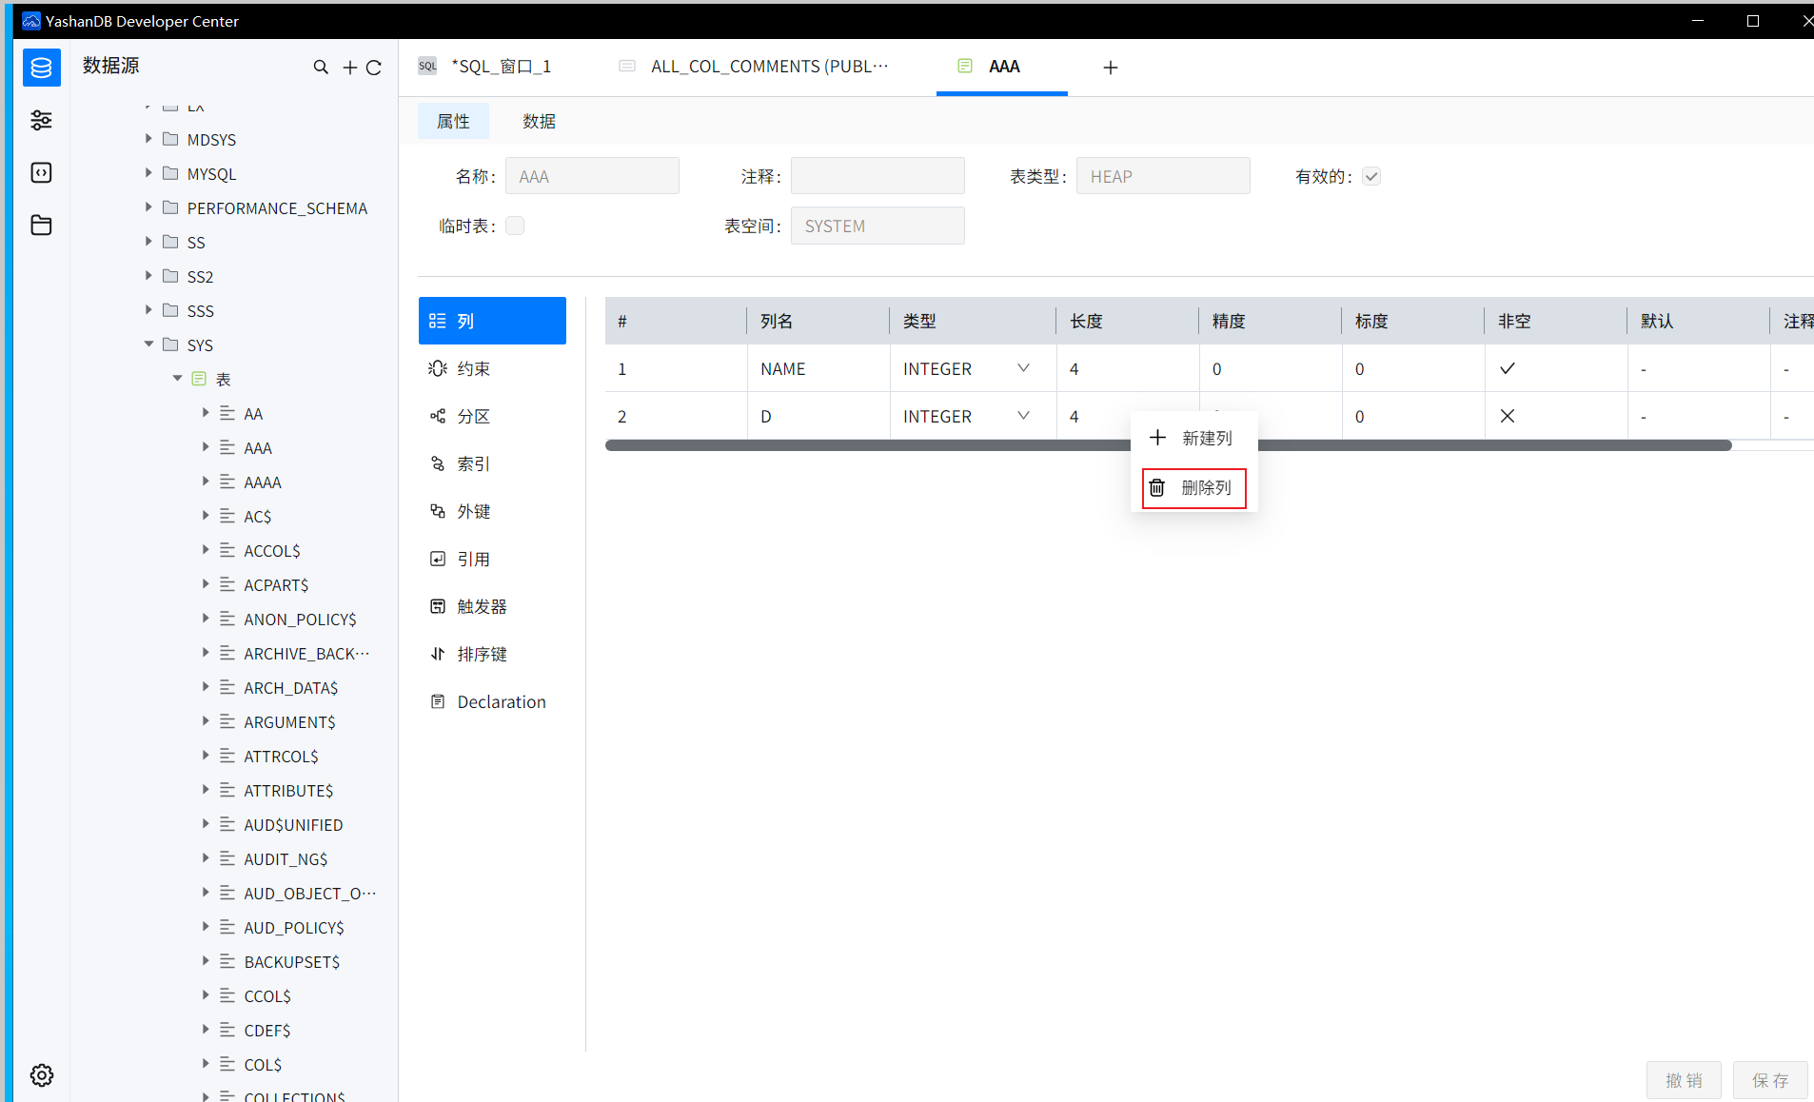1814x1102 pixels.
Task: Select the AA table in tree
Action: tap(253, 413)
